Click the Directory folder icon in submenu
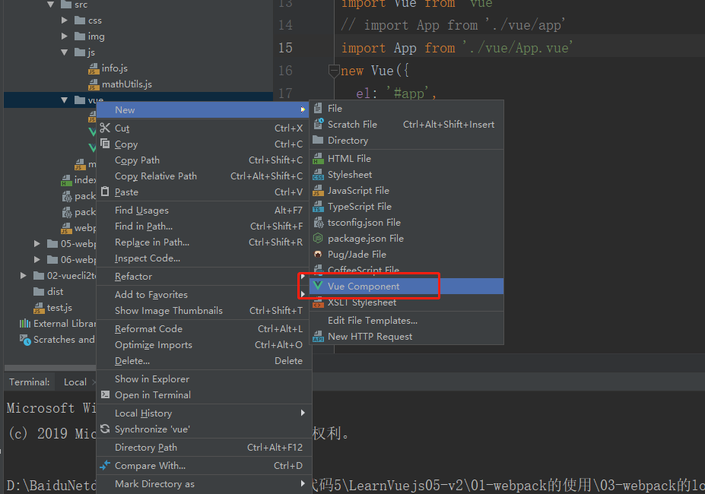 point(318,140)
